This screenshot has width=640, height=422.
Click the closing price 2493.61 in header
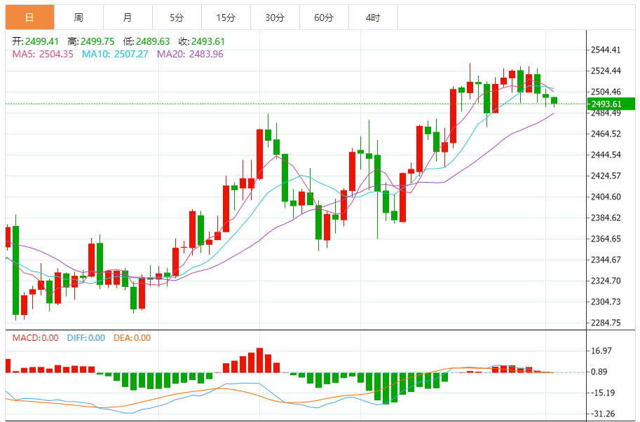208,41
